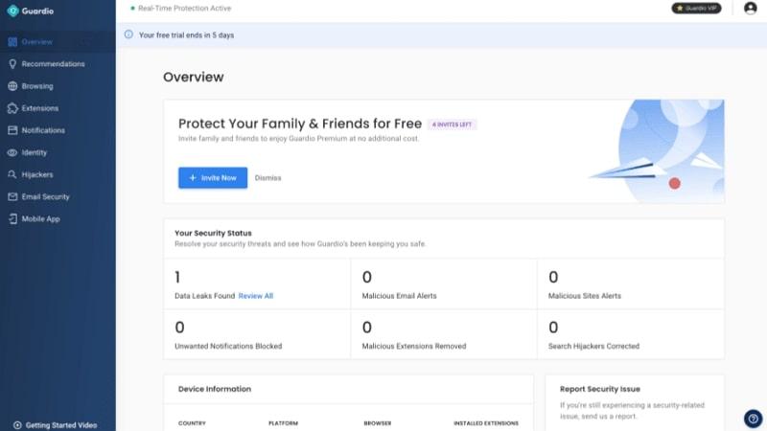The image size is (767, 431).
Task: Click the Guardio shield logo icon
Action: click(12, 11)
